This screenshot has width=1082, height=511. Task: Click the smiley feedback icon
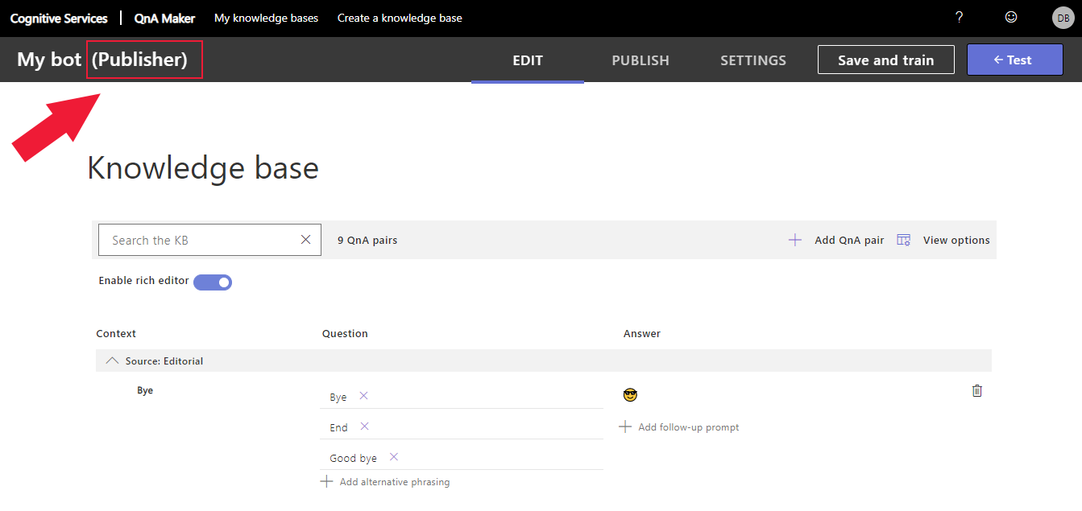(1011, 17)
